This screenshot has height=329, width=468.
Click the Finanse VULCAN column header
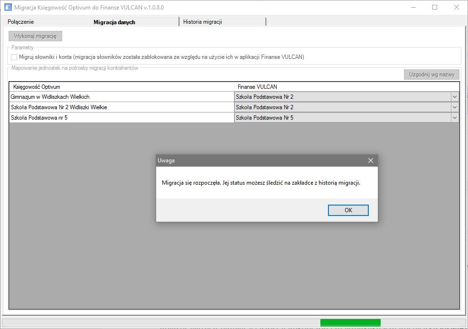point(347,87)
